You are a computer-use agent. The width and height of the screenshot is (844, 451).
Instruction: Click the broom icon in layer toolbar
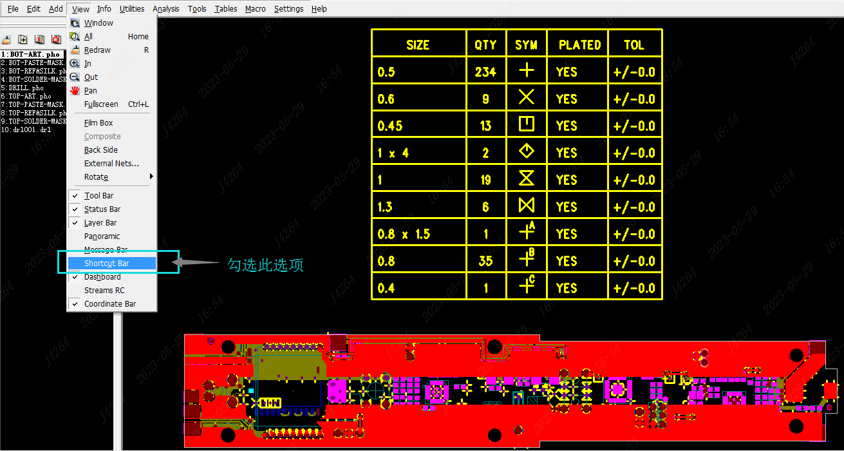pos(6,39)
